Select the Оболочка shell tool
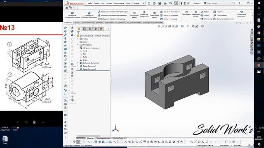The image size is (264, 148). tap(206, 19)
